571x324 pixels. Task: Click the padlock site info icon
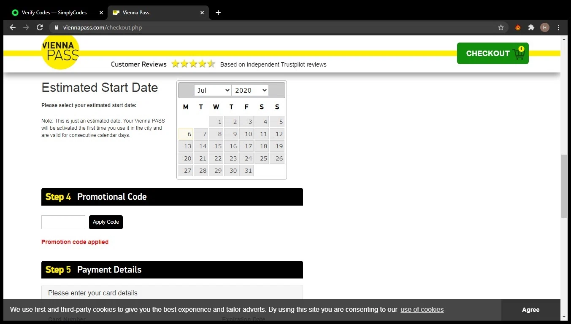coord(56,27)
